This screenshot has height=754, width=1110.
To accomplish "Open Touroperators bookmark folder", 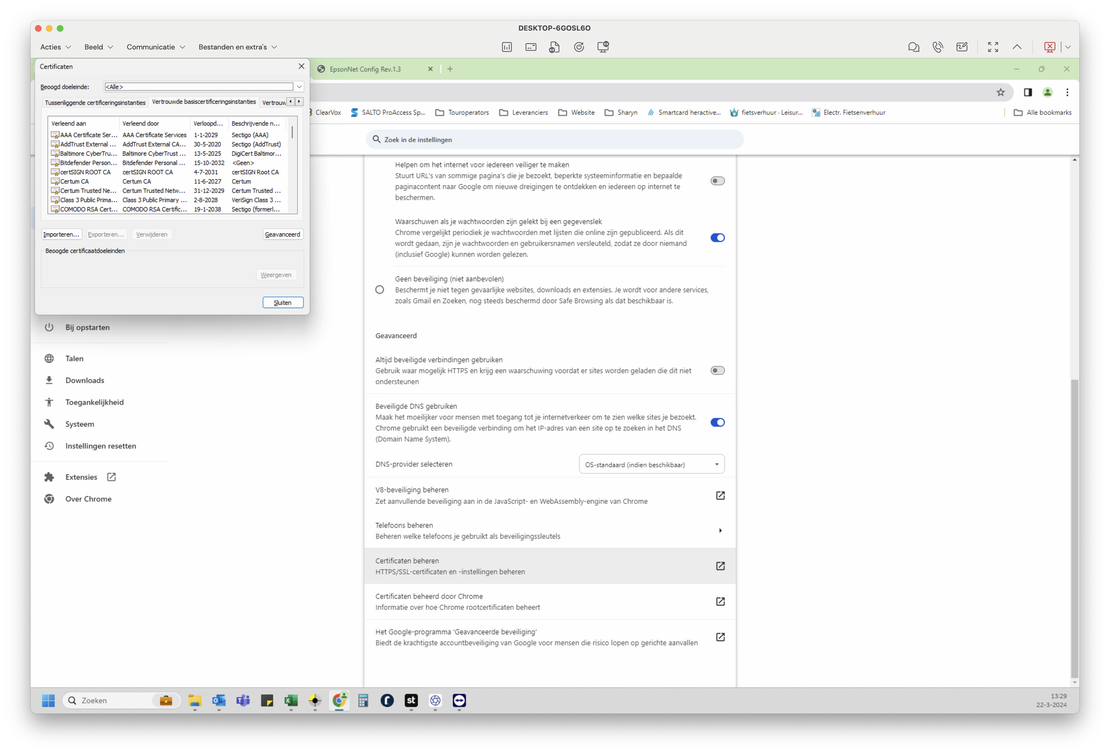I will [x=462, y=112].
